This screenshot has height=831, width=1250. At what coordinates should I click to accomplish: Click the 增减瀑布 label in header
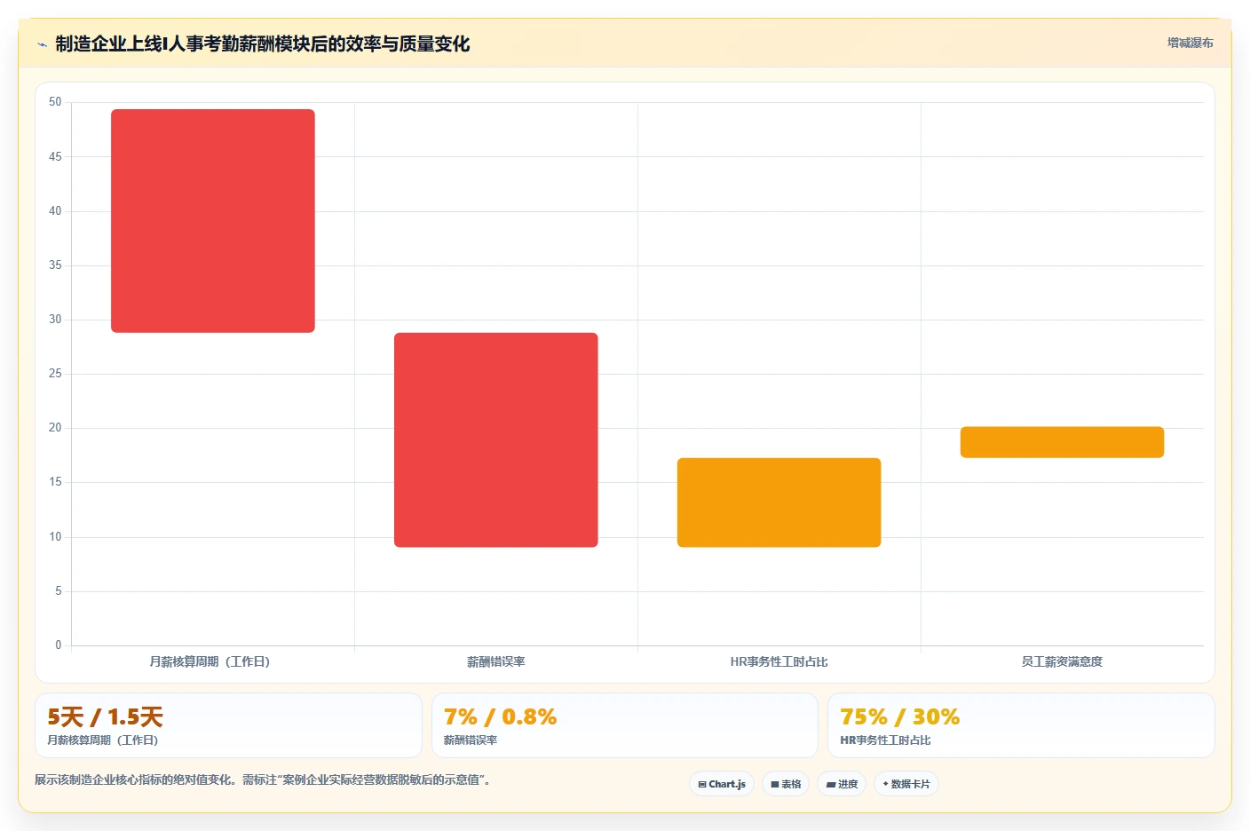(x=1190, y=43)
